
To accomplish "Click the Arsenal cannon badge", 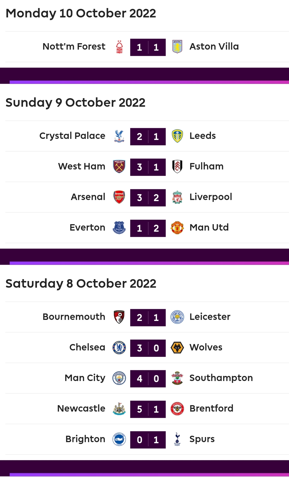I will point(119,197).
